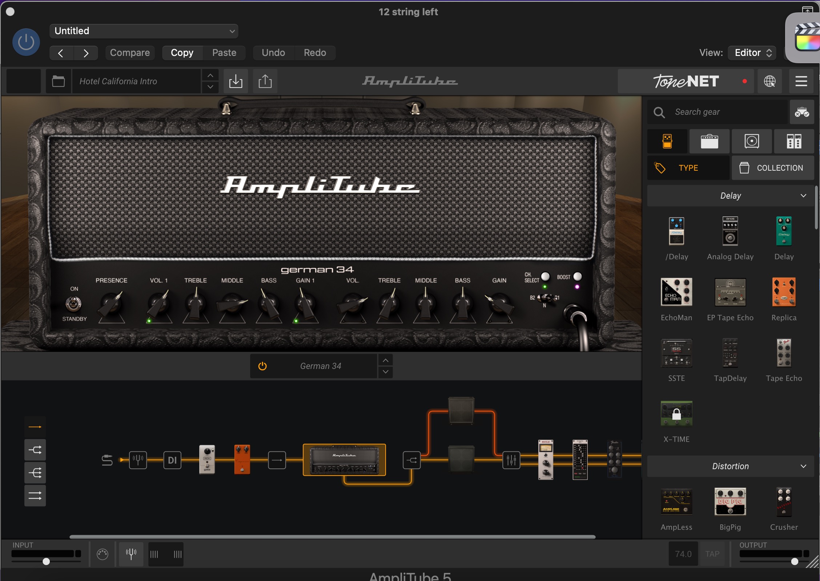This screenshot has height=581, width=820.
Task: Click the globe network icon
Action: (x=769, y=81)
